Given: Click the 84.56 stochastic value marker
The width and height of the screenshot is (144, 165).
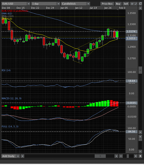Looking at the screenshot, I should point(132,131).
